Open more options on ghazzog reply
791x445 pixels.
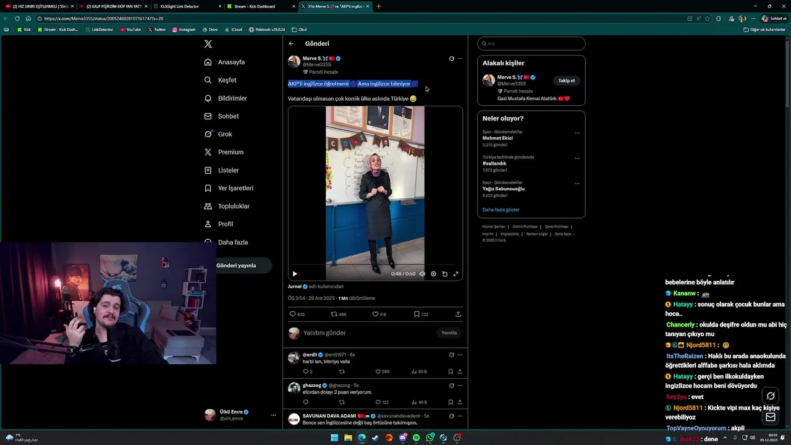(x=459, y=385)
